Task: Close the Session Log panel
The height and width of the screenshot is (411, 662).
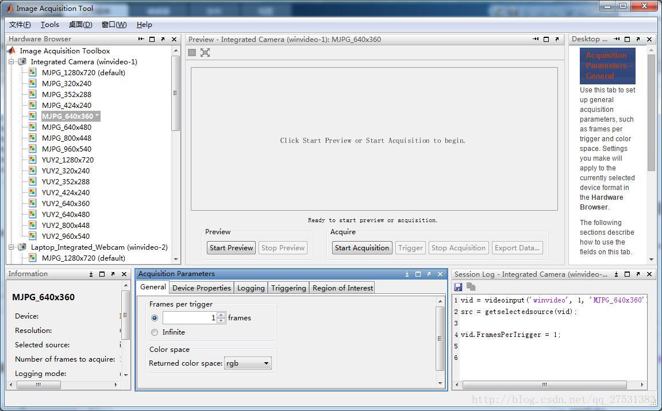Action: [649, 274]
